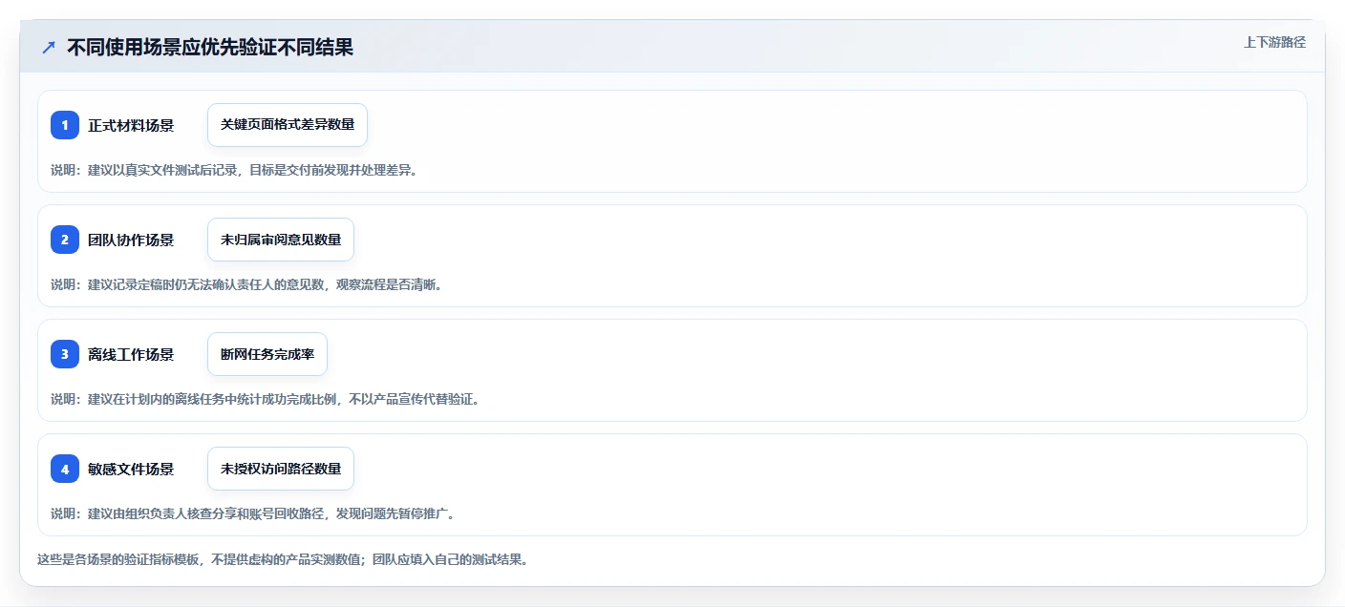Click the 未授权访问路径数量 tag
The image size is (1345, 607).
coord(281,469)
